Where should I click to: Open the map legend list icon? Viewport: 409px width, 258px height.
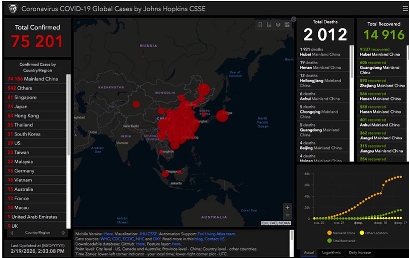[x=269, y=25]
